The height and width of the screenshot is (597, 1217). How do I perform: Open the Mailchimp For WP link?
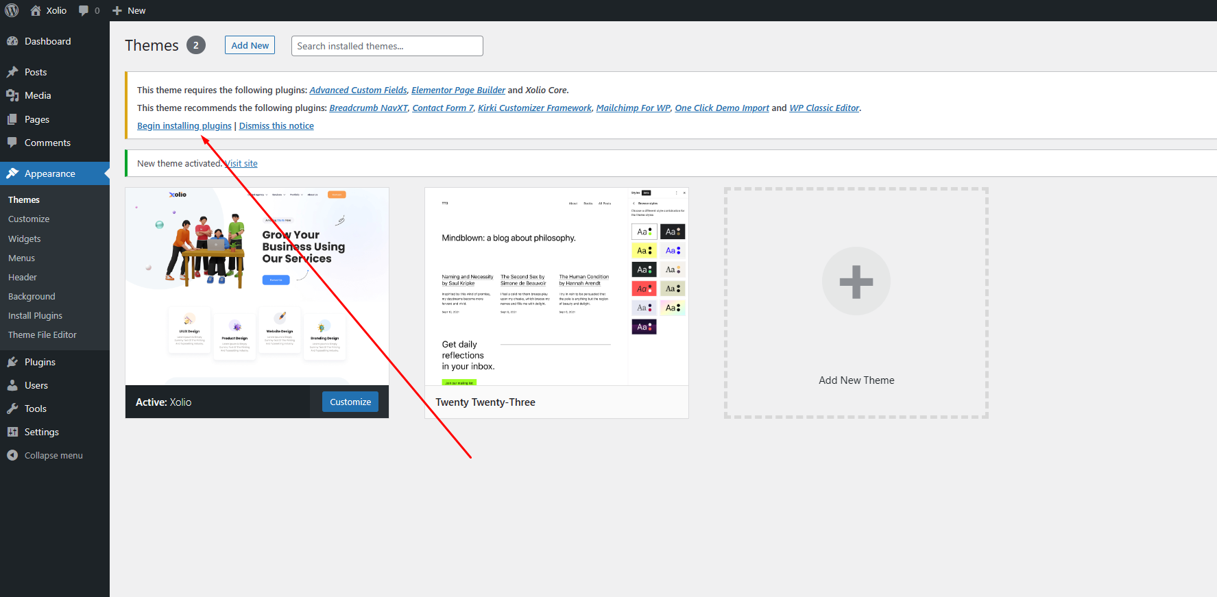click(633, 108)
